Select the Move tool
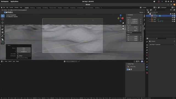The image size is (176, 99). [2, 23]
